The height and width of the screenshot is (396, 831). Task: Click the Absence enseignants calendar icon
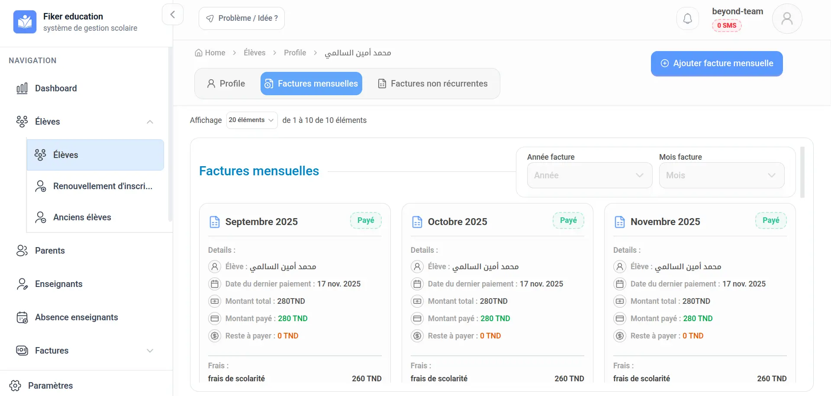point(22,317)
